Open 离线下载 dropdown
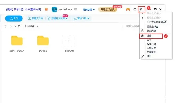This screenshot has height=103, width=175. (x=81, y=18)
